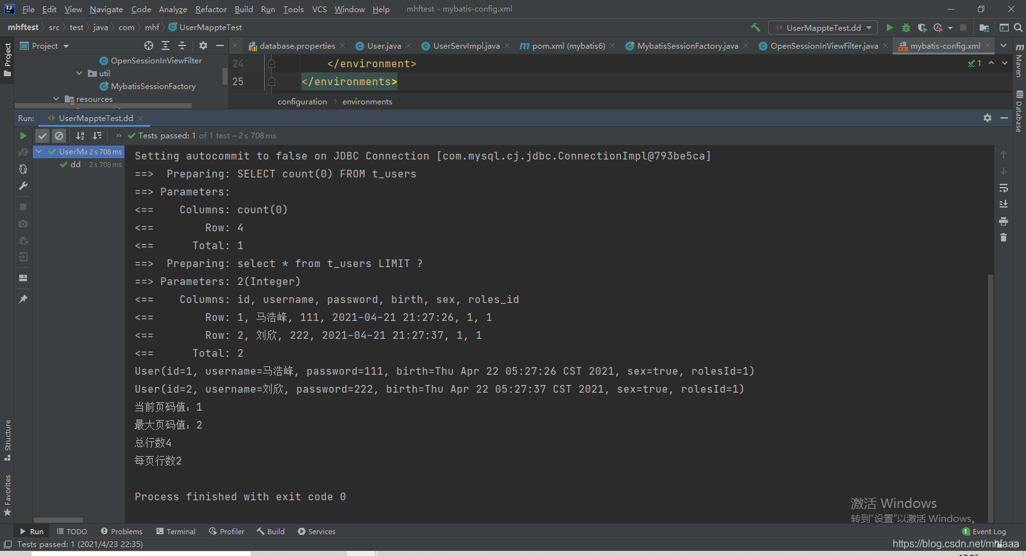The height and width of the screenshot is (556, 1026).
Task: Close the UserMappteTest.dd run tab
Action: pos(140,119)
